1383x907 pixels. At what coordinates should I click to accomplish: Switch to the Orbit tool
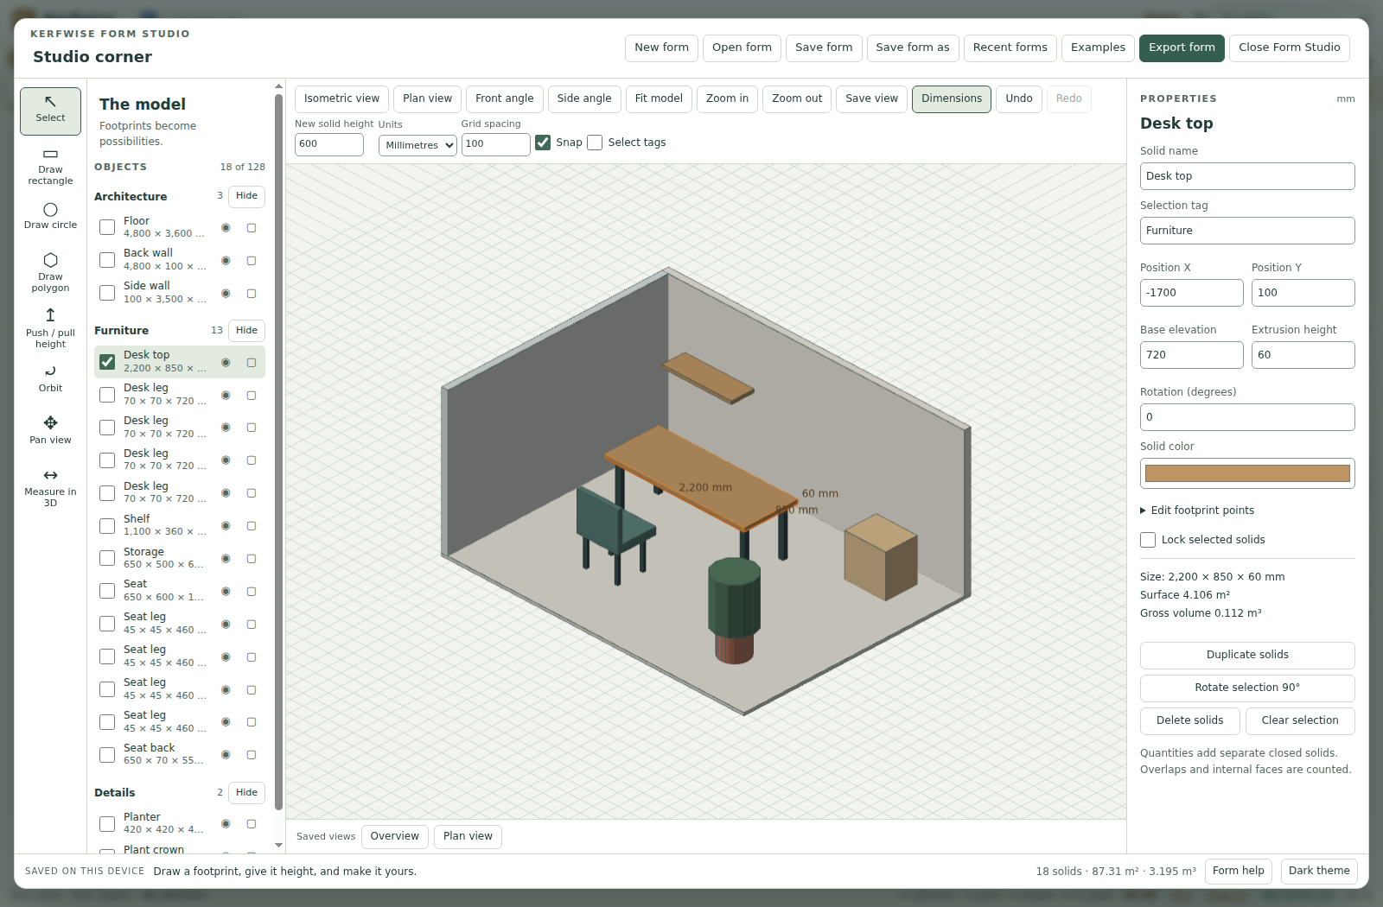pos(50,378)
